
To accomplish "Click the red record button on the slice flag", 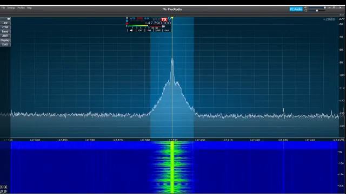I will point(127,23).
